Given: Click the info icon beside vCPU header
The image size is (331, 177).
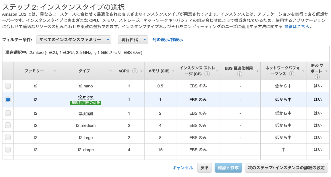Looking at the screenshot, I should click(x=135, y=71).
